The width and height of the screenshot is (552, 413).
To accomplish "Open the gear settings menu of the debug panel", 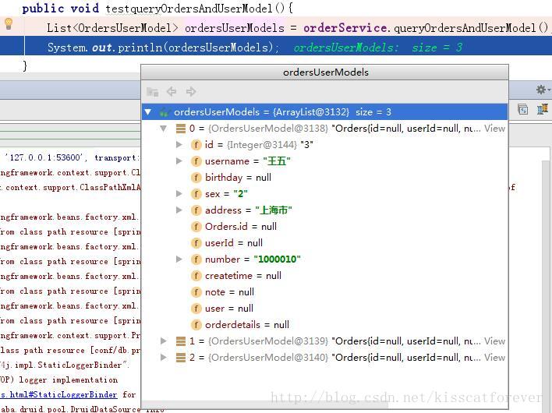I will [542, 90].
